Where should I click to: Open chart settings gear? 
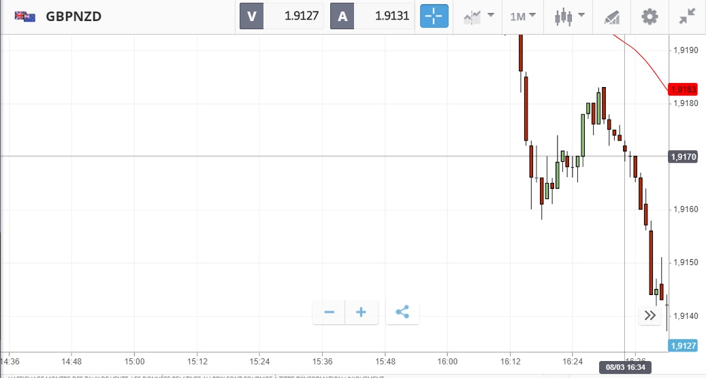click(650, 16)
